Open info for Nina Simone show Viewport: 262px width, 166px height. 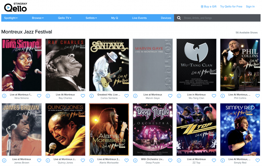click(4, 96)
